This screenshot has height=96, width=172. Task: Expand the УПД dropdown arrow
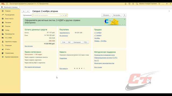(88, 42)
